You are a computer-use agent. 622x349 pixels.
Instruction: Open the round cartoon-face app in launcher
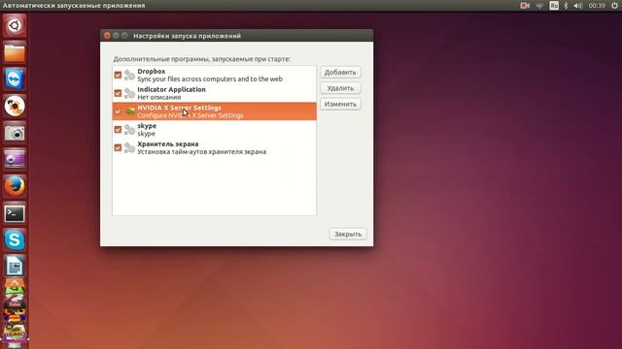[15, 106]
